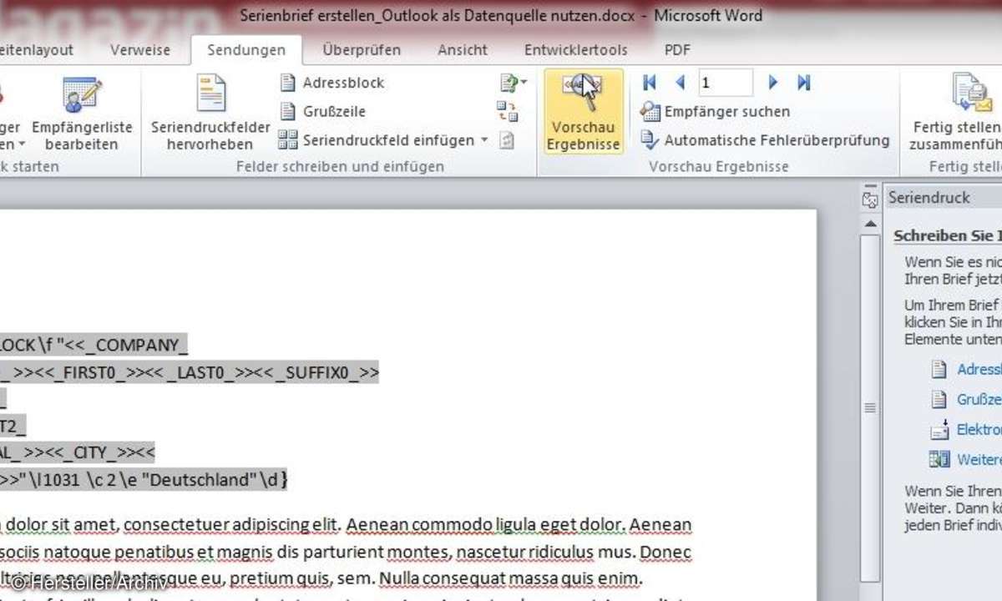The height and width of the screenshot is (601, 1002).
Task: Click the Seriendruck pane title
Action: 929,198
